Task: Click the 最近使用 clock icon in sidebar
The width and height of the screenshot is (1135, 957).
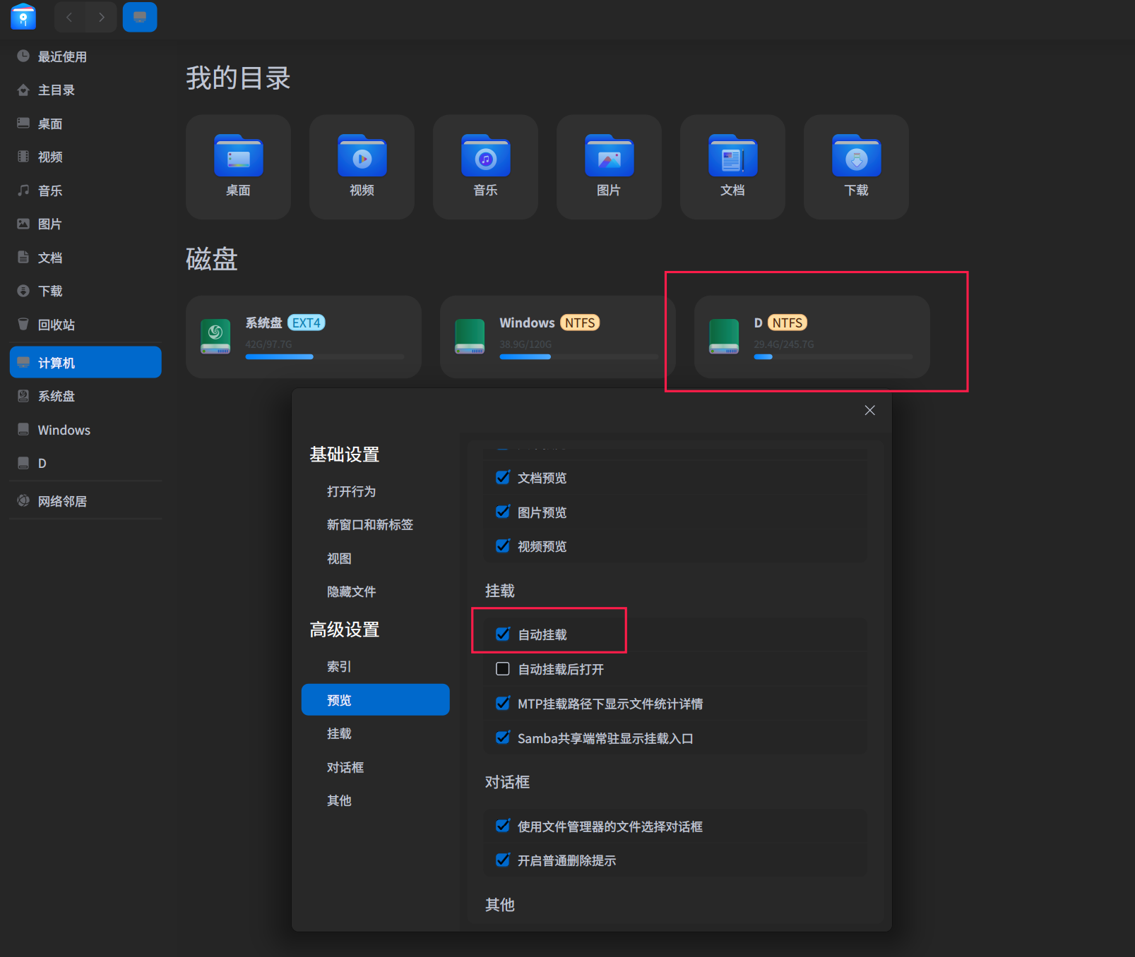Action: click(x=23, y=56)
